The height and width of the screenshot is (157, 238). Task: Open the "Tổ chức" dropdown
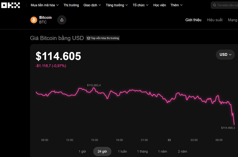pos(140,5)
